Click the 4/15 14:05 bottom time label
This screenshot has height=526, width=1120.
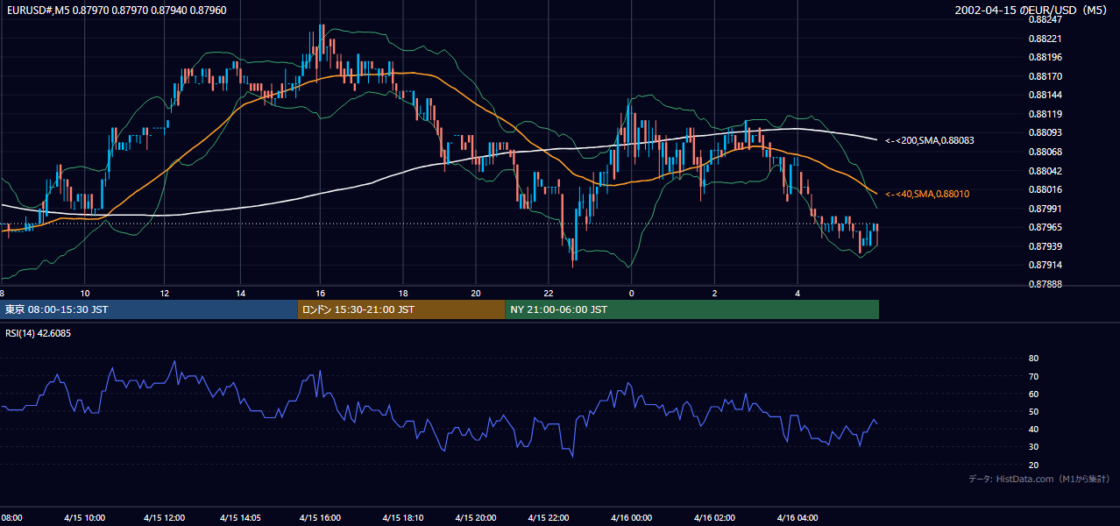pos(243,517)
